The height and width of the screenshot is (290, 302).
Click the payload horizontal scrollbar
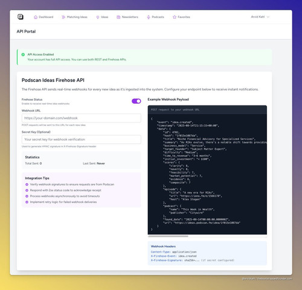point(168,236)
